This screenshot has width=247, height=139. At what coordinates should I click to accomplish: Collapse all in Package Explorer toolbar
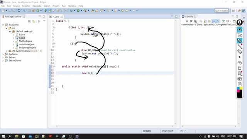tap(29, 21)
